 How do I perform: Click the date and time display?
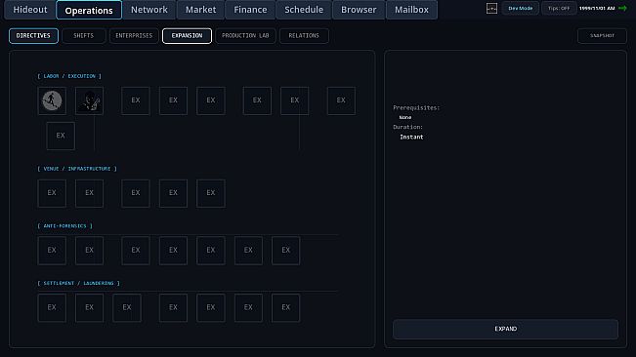click(597, 8)
